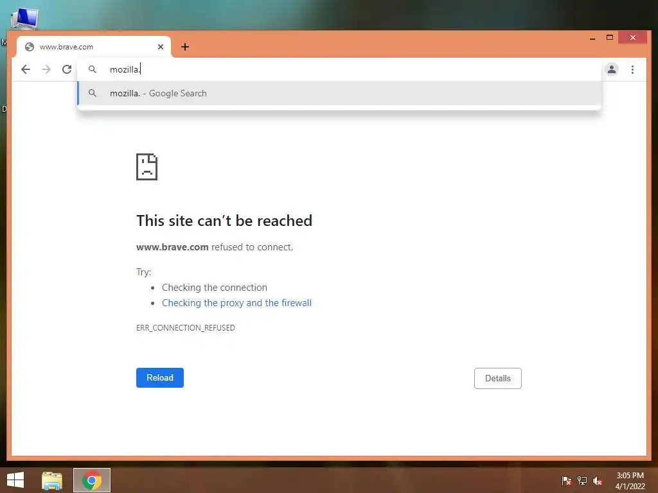Click the address bar containing mozilla.
This screenshot has height=493, width=658.
click(339, 69)
